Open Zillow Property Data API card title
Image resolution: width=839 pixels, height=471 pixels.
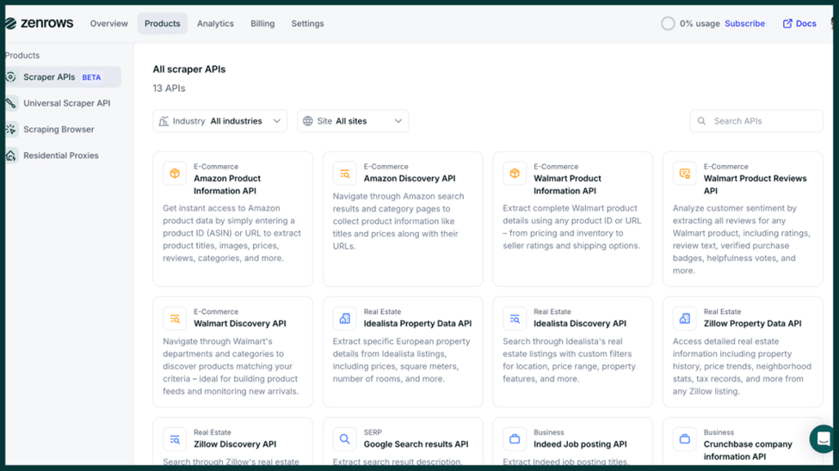click(x=752, y=323)
